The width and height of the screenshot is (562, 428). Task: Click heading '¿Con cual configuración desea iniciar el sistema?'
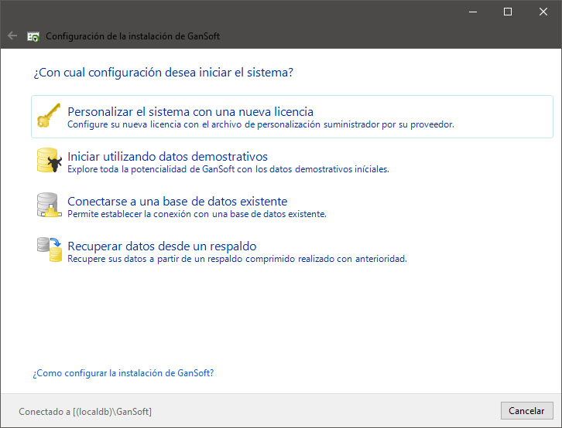click(163, 73)
